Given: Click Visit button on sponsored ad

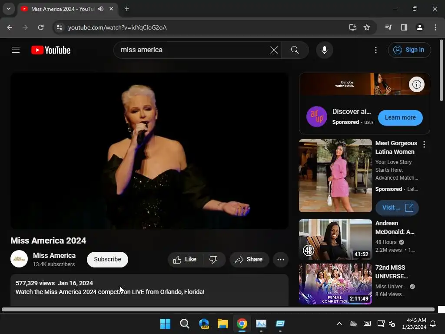Looking at the screenshot, I should [397, 207].
